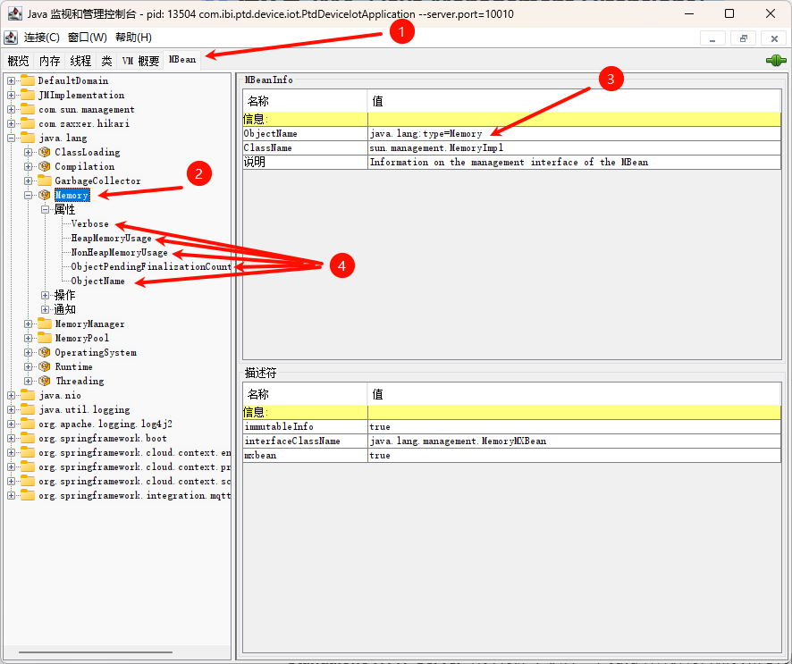Collapse the java.lang domain node
The image size is (792, 664).
click(x=12, y=138)
